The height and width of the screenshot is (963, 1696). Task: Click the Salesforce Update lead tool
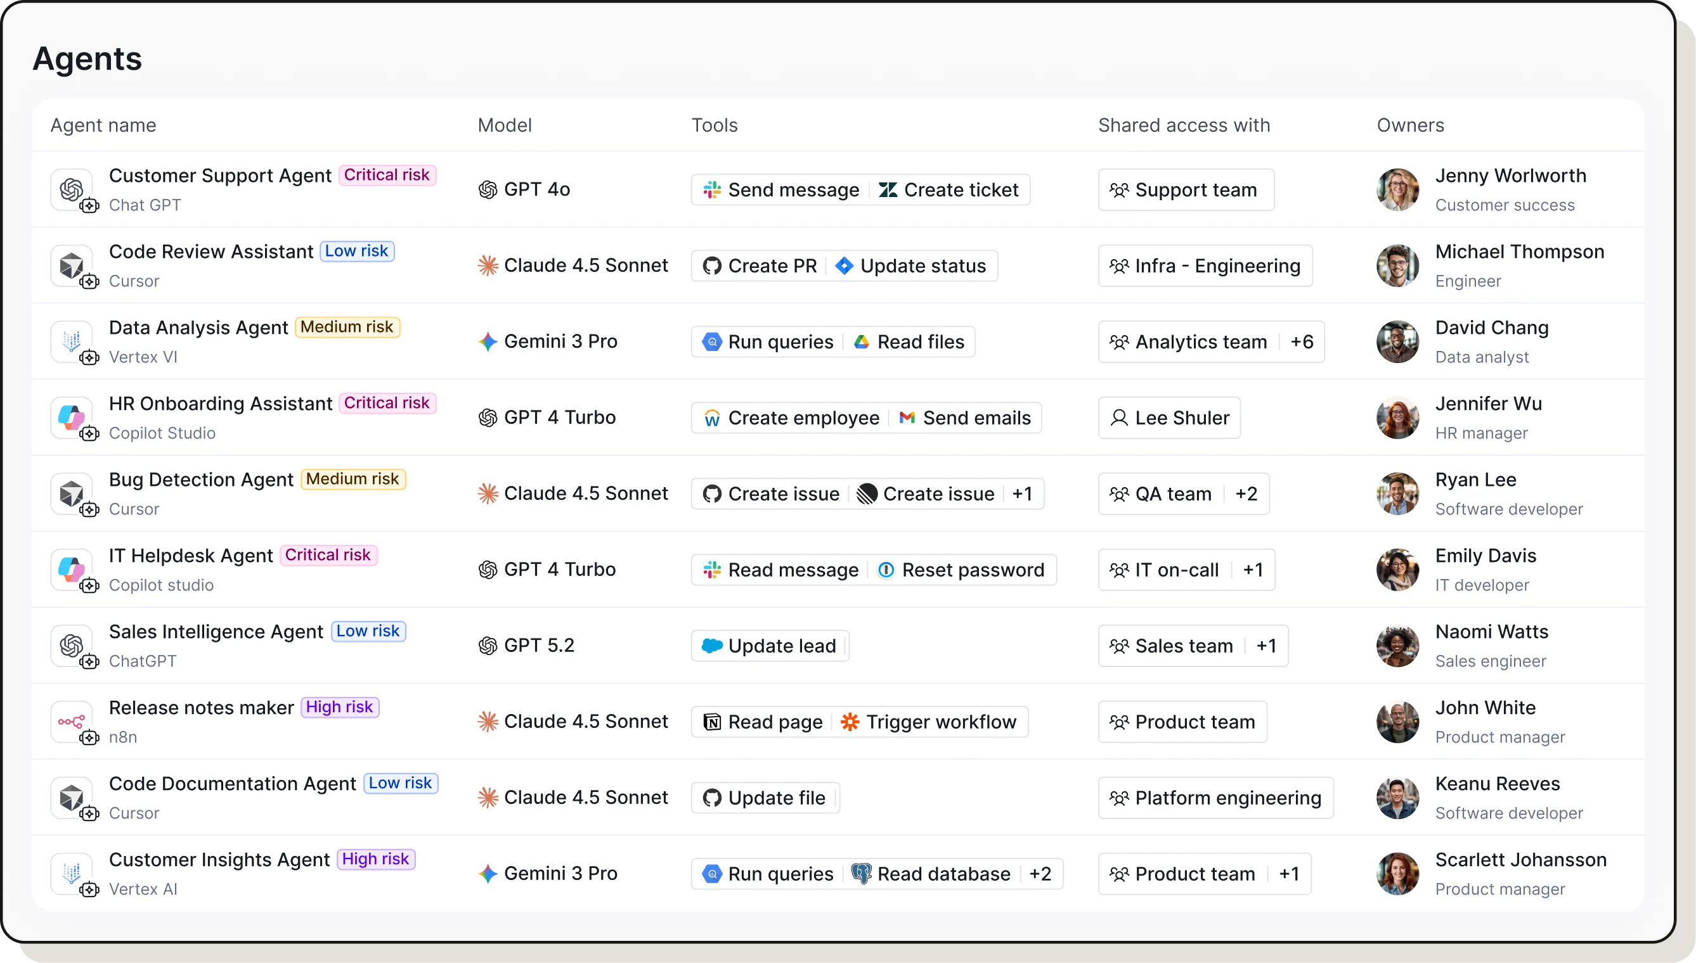770,646
